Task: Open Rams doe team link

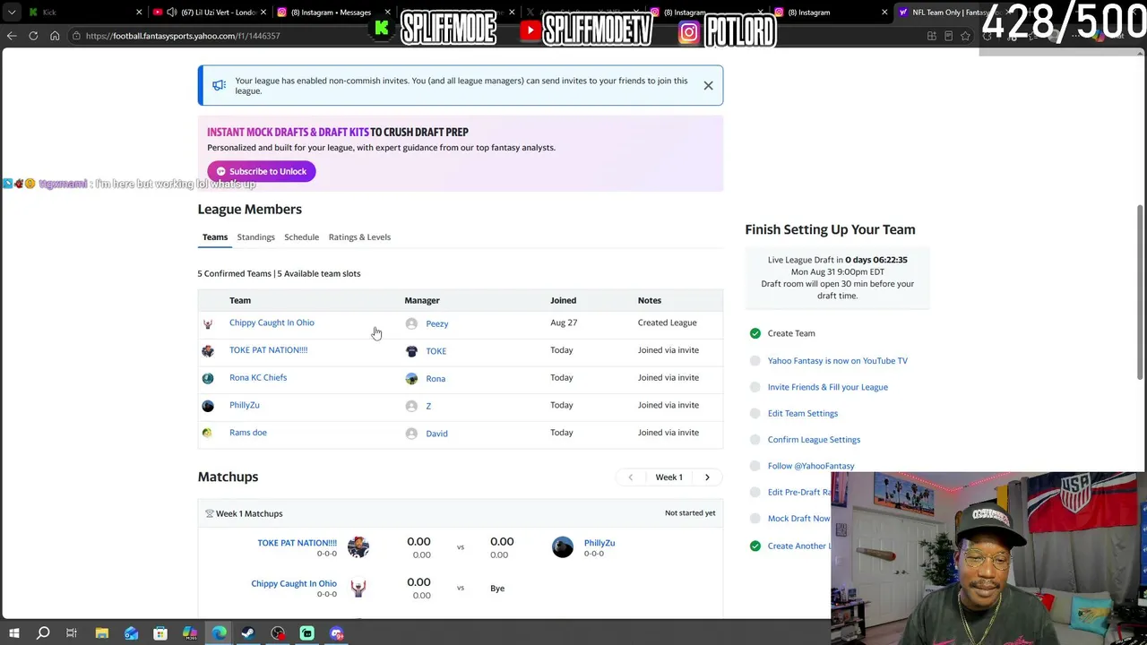Action: tap(248, 433)
